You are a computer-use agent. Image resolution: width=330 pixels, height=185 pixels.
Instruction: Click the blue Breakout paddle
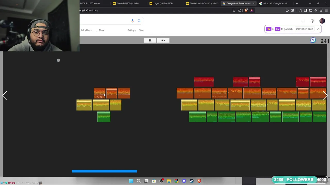104,171
